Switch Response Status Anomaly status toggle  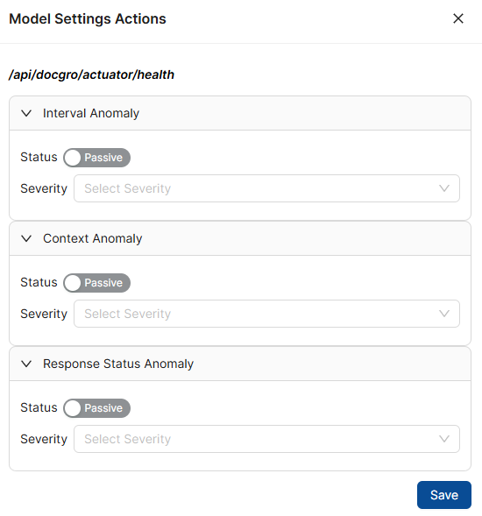click(96, 408)
